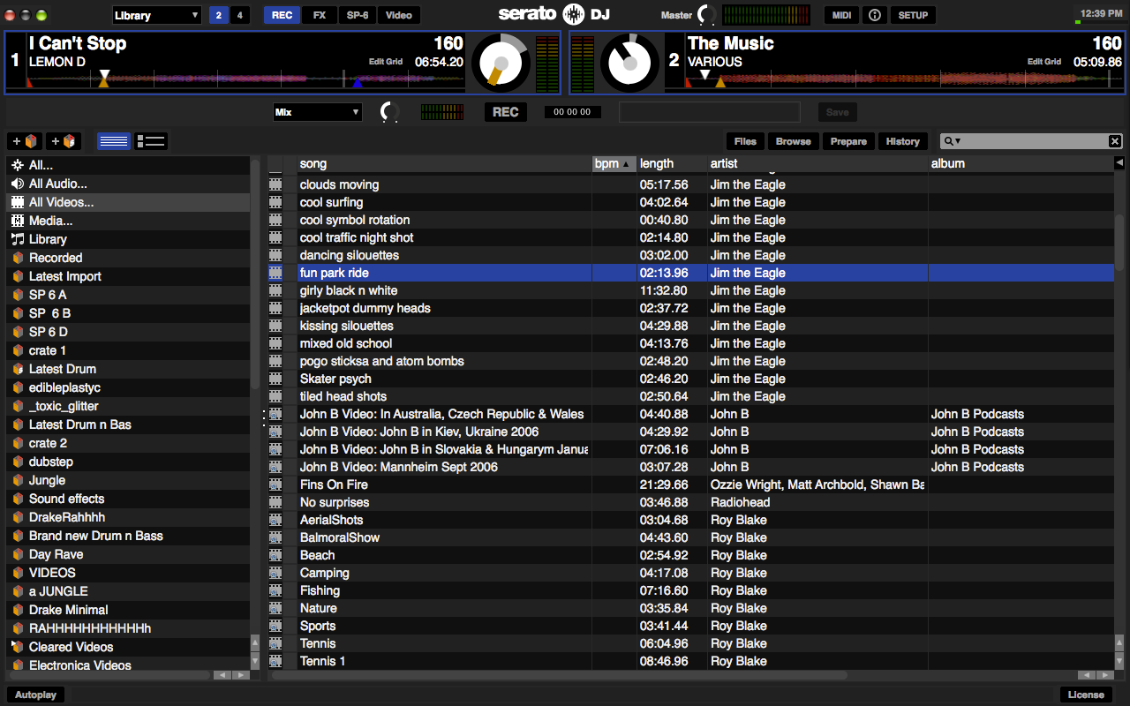Open the Mix recording source dropdown
Image resolution: width=1130 pixels, height=706 pixels.
(x=318, y=112)
